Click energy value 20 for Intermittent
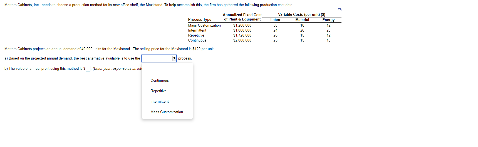Image resolution: width=478 pixels, height=147 pixels. [x=328, y=30]
